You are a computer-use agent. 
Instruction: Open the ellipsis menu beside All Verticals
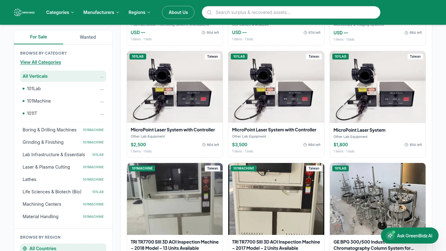[102, 77]
